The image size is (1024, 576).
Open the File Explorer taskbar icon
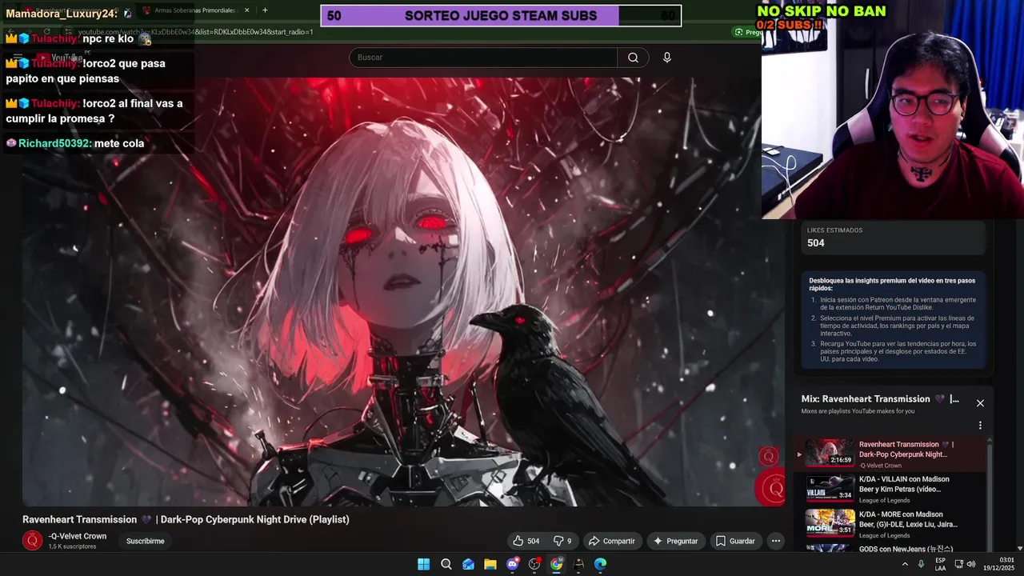tap(490, 564)
